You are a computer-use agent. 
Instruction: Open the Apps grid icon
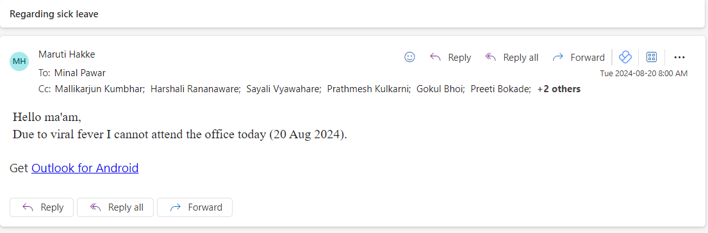[652, 57]
